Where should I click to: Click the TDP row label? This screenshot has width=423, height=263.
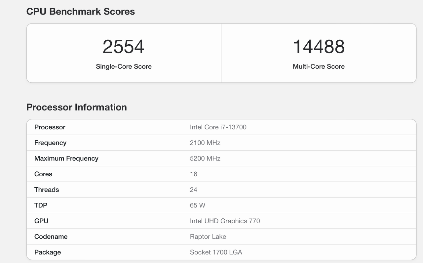(41, 205)
